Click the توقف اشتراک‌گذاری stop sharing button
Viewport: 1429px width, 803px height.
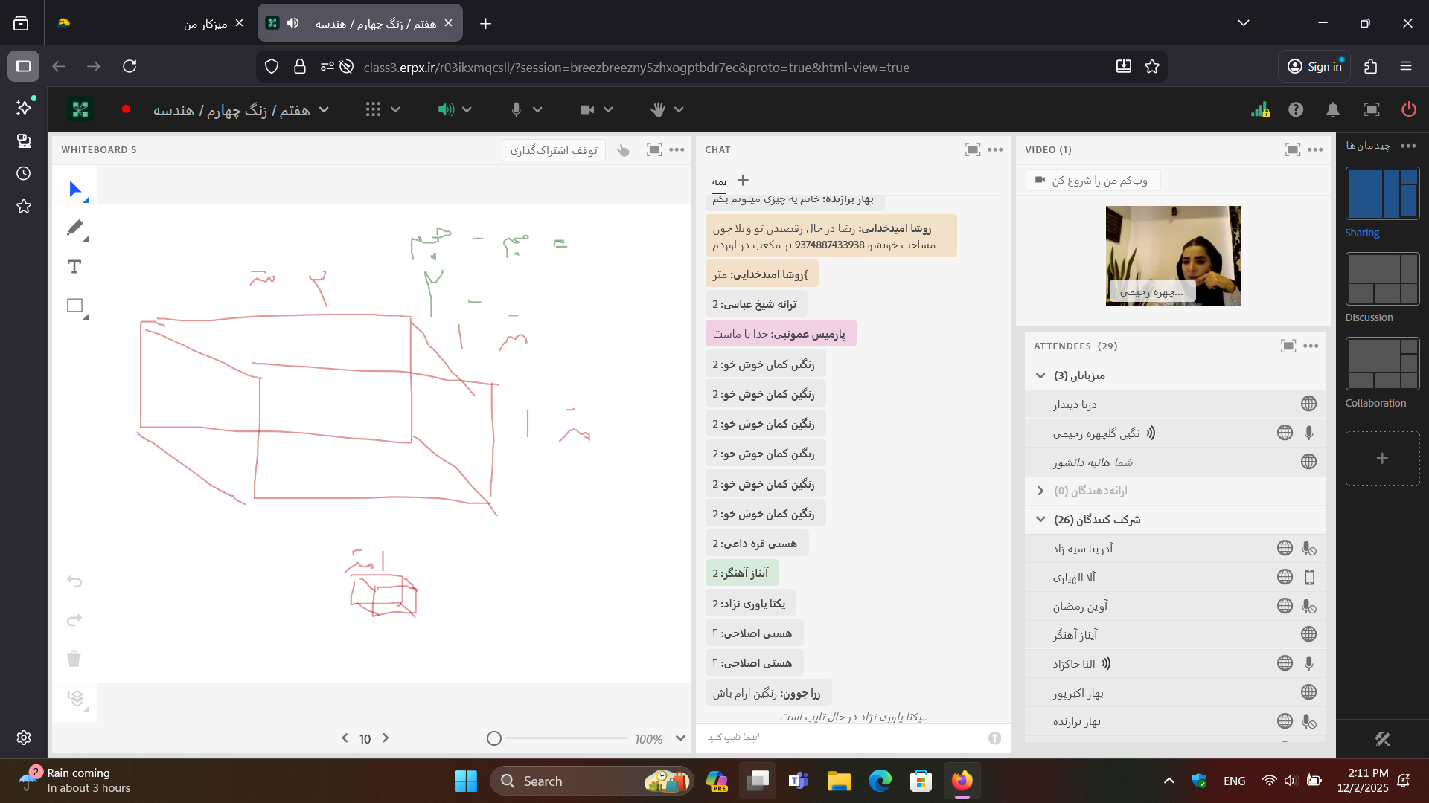[x=554, y=150]
